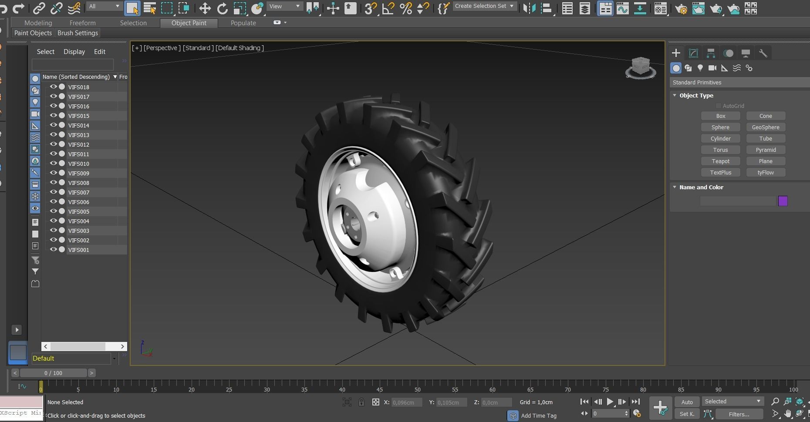Hide object VIFS012 with its eye icon
Viewport: 810px width, 422px height.
pos(53,144)
